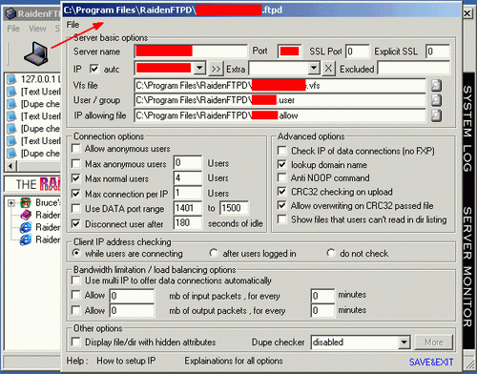Screen dimensions: 477x374
Task: Click the last Internet Explorer Raiden link icon
Action: pos(26,239)
